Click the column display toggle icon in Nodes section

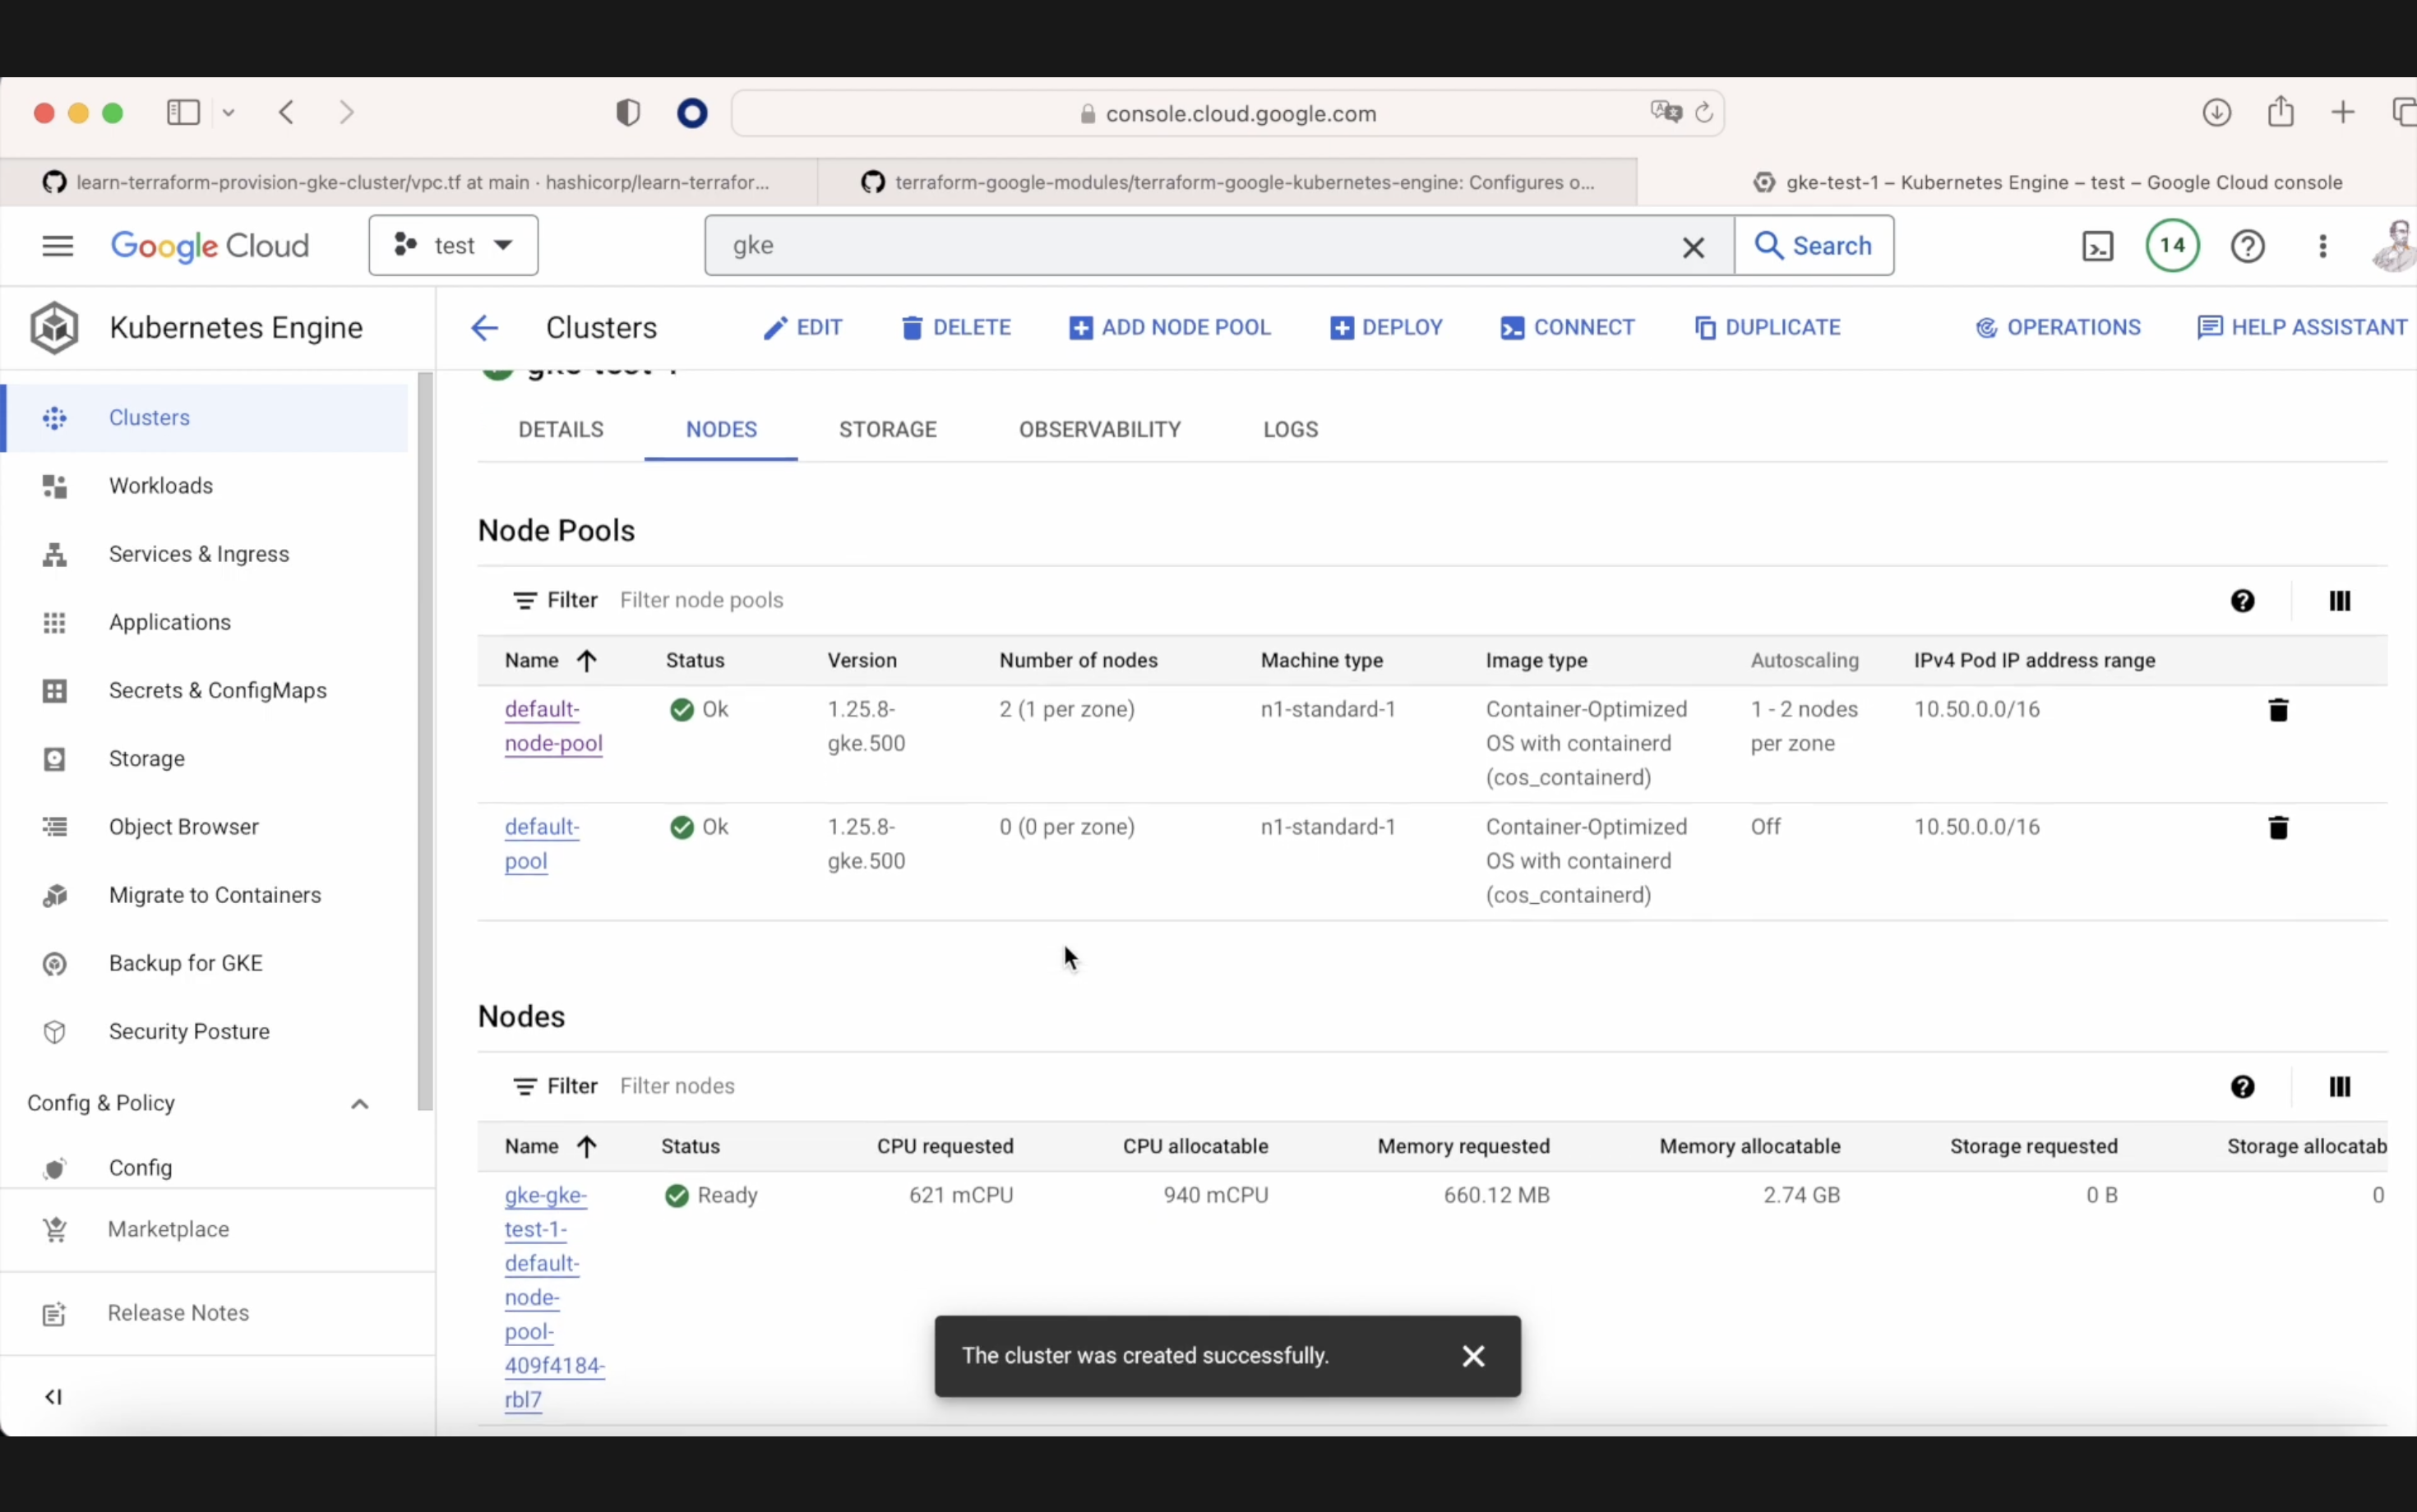pyautogui.click(x=2341, y=1086)
